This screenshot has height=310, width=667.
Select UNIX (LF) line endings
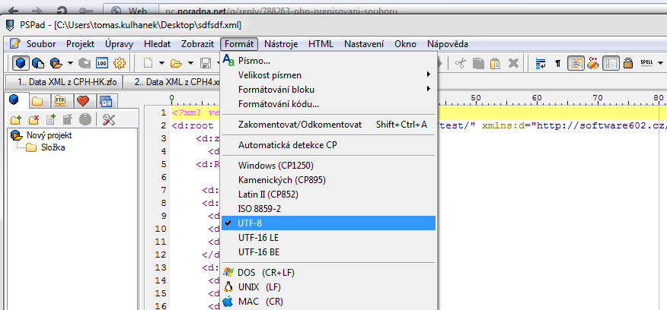point(328,287)
